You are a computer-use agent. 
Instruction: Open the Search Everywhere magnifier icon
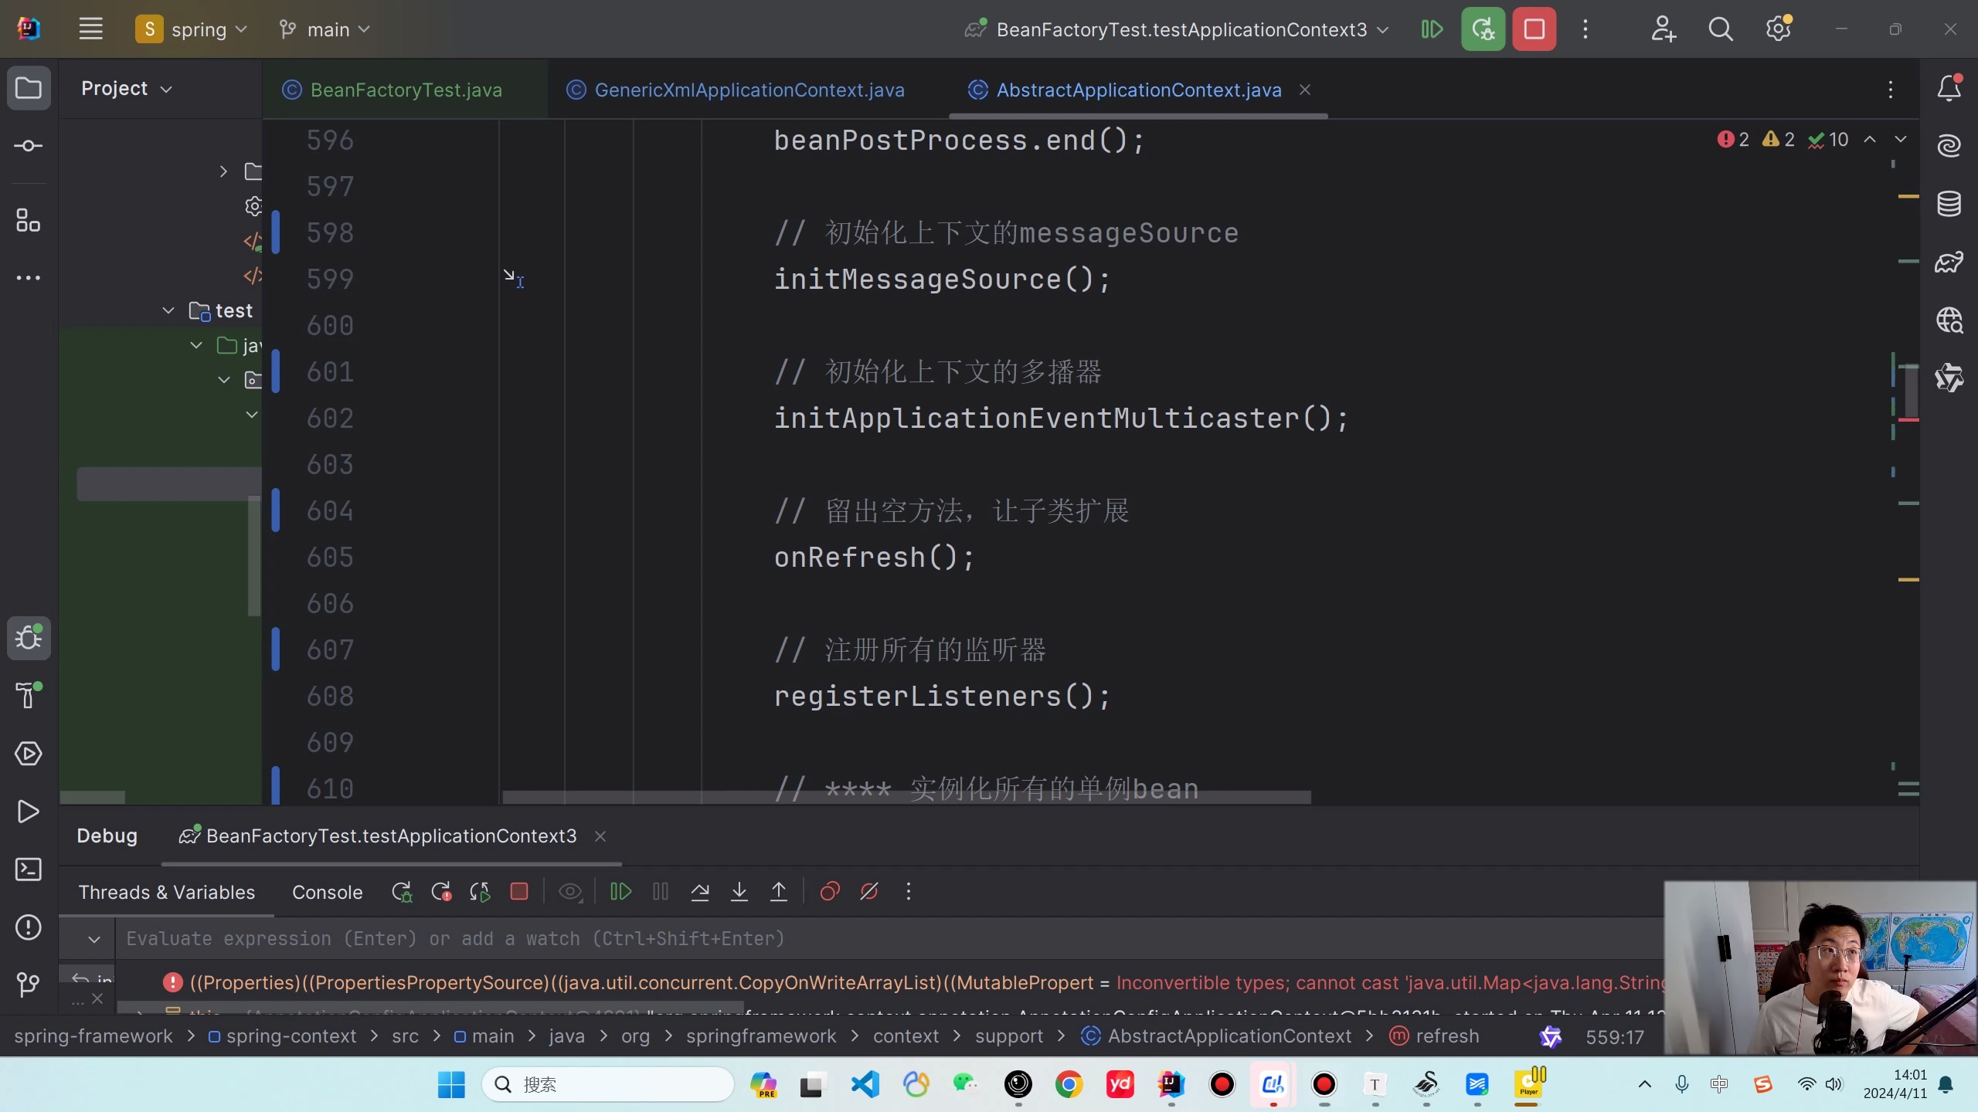1721,28
